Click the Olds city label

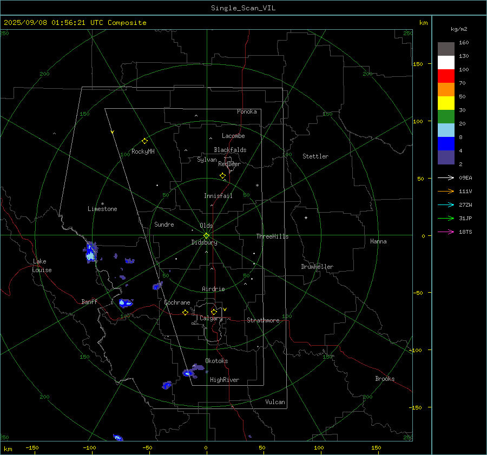[x=206, y=226]
